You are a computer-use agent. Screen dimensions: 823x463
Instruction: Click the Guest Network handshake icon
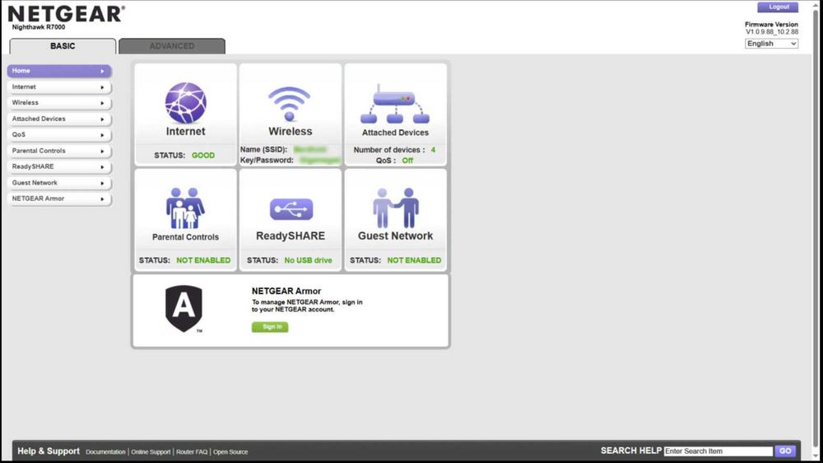tap(396, 208)
